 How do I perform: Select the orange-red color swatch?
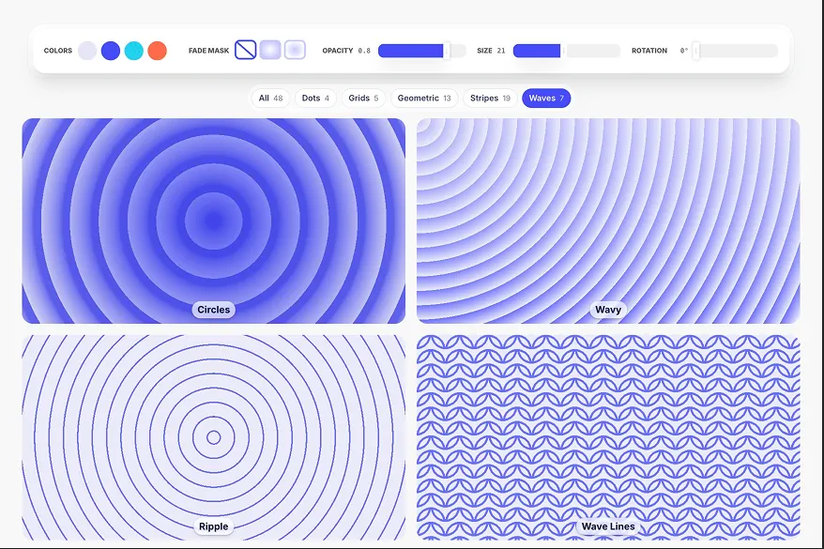point(157,51)
